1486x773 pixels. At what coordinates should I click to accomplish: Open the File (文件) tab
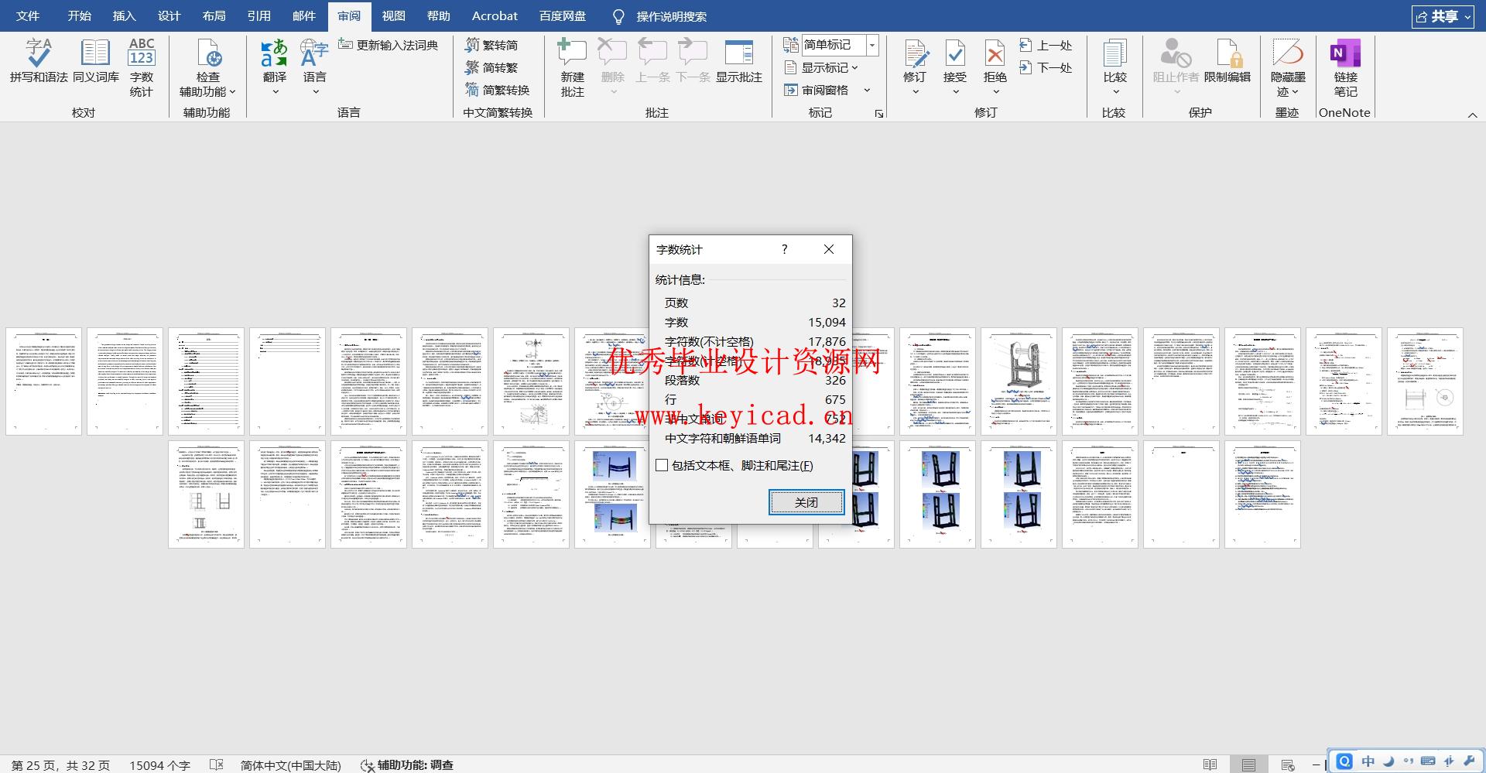28,16
